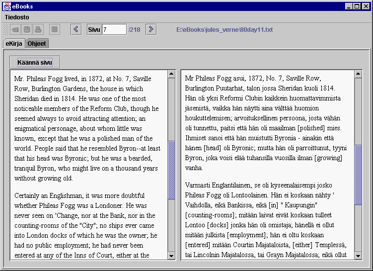The width and height of the screenshot is (373, 271).
Task: Close the eBooks window
Action: [366, 6]
